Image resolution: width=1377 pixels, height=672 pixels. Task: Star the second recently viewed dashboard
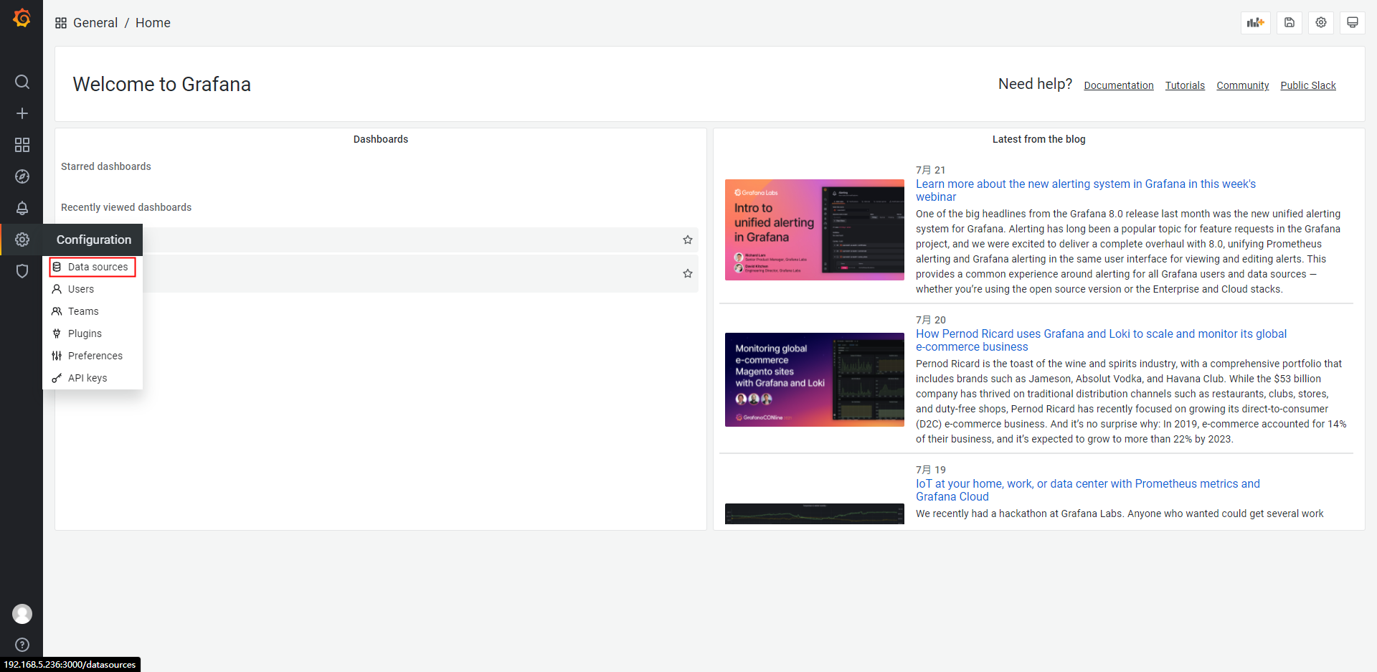pos(688,273)
